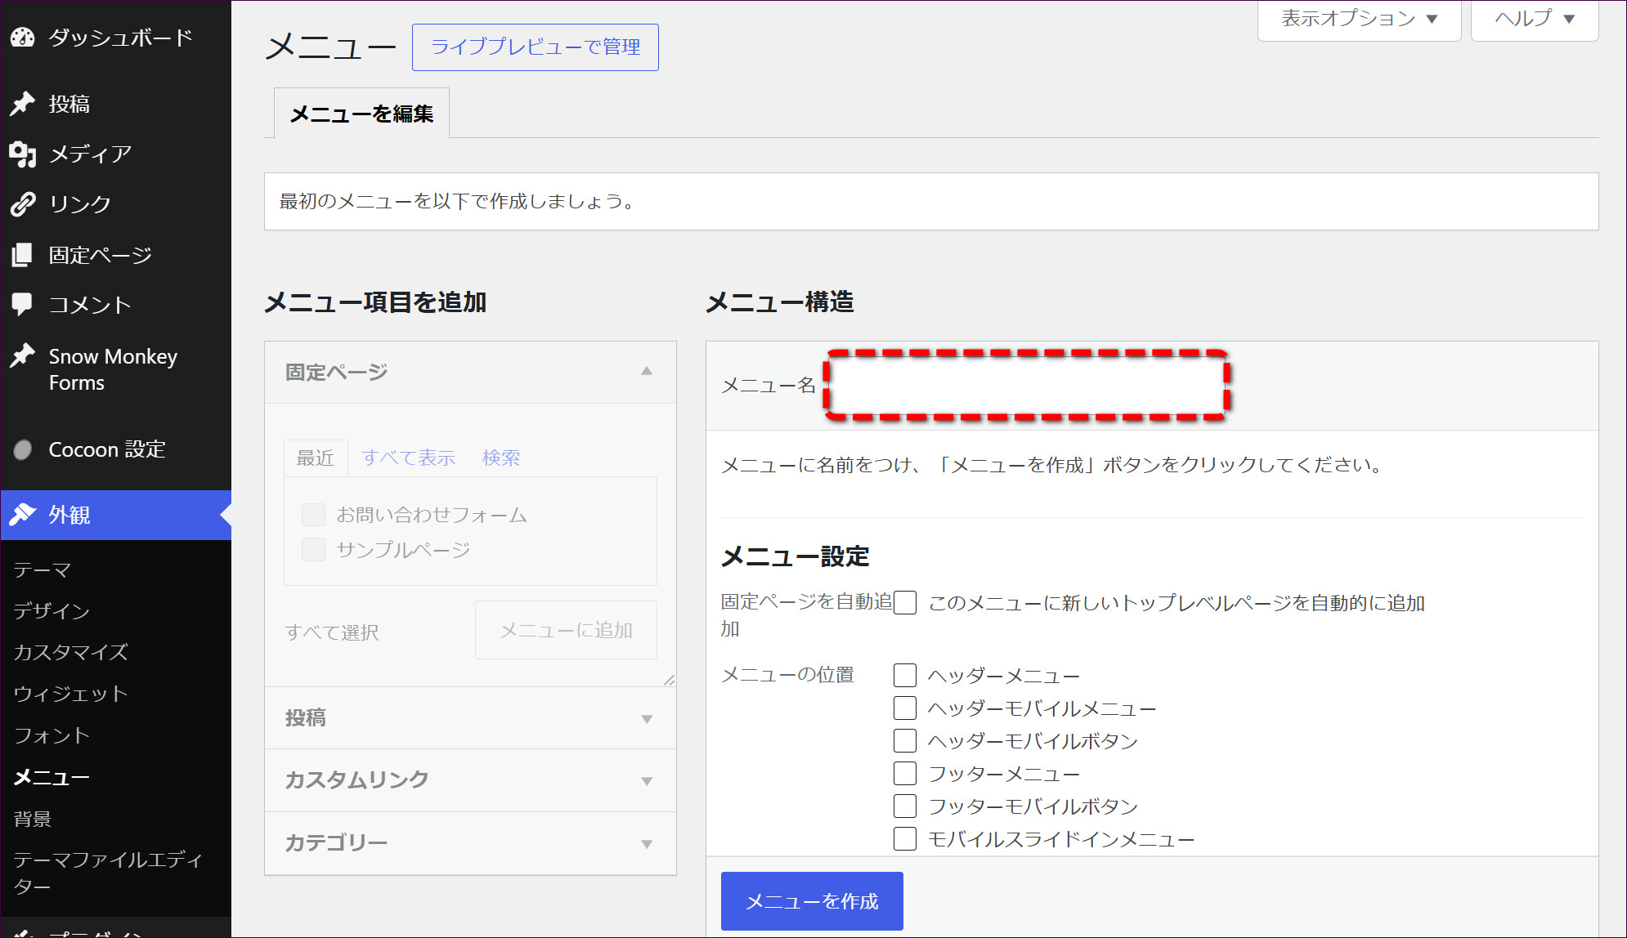
Task: Check ヘッダーモバイルメニュー location
Action: tap(905, 708)
